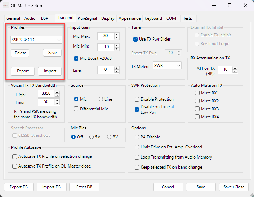Open the DSP tab
The height and width of the screenshot is (197, 254).
(x=44, y=18)
